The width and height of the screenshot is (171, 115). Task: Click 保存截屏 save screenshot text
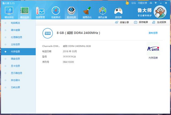143,22
